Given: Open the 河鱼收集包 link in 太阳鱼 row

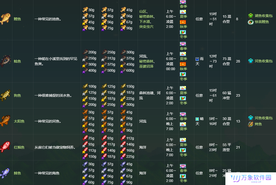Looking at the screenshot, I should pos(264,118).
